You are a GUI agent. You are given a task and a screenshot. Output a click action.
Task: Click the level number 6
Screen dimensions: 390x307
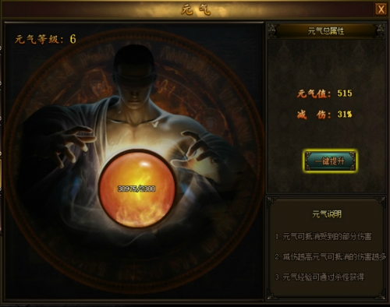coord(73,39)
